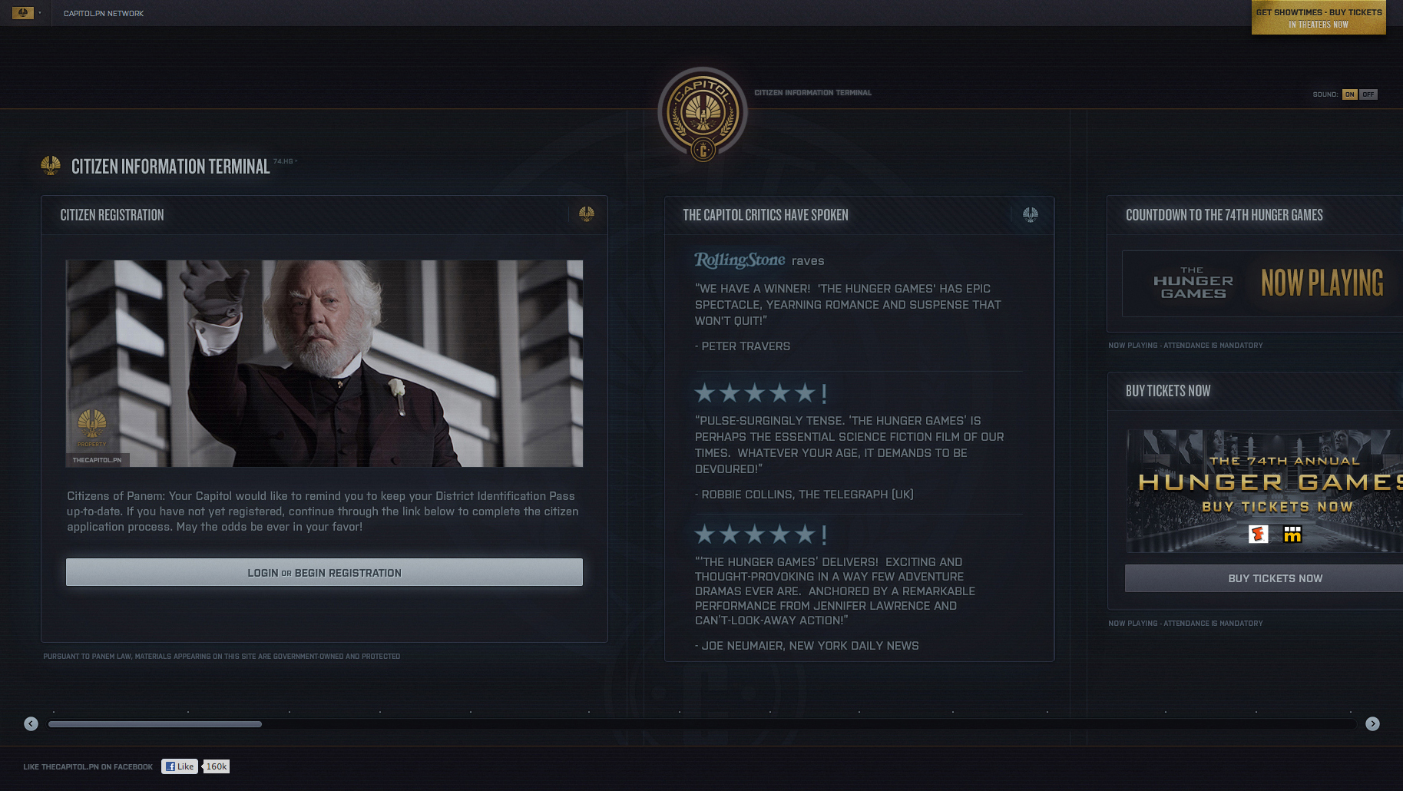Click Countdown to the 74th Hunger Games title
The width and height of the screenshot is (1403, 791).
(x=1224, y=215)
